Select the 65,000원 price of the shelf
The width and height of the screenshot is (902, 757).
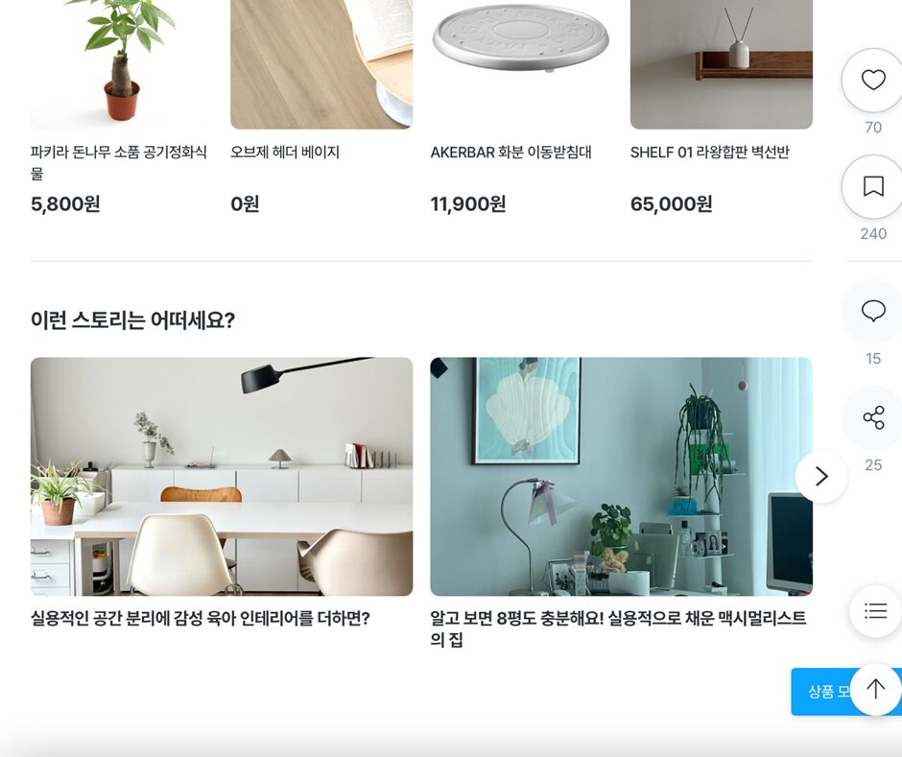[x=672, y=203]
